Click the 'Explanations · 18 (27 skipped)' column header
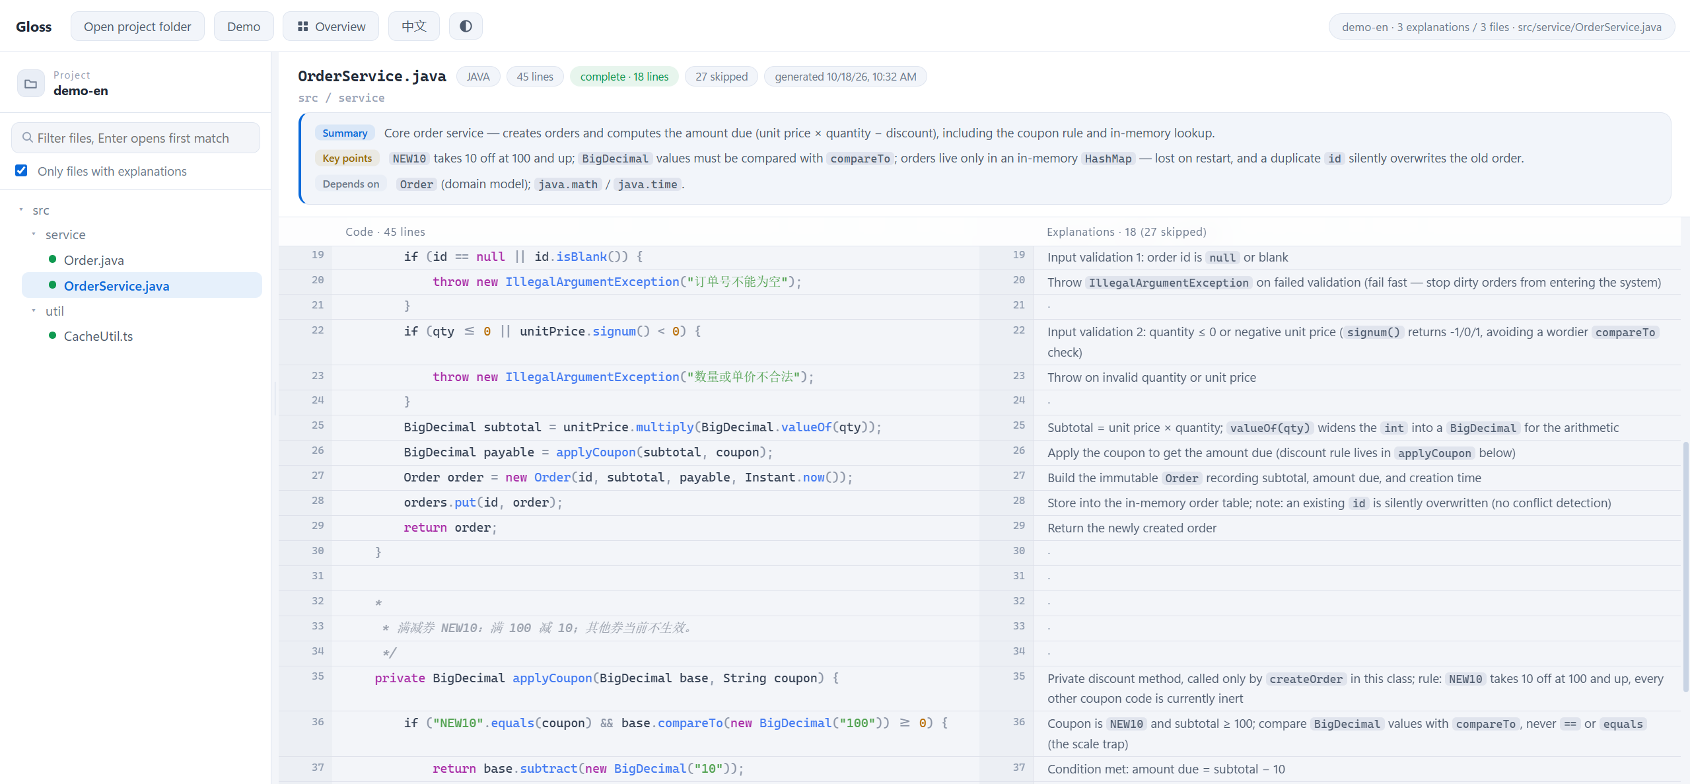This screenshot has width=1690, height=784. pos(1126,232)
